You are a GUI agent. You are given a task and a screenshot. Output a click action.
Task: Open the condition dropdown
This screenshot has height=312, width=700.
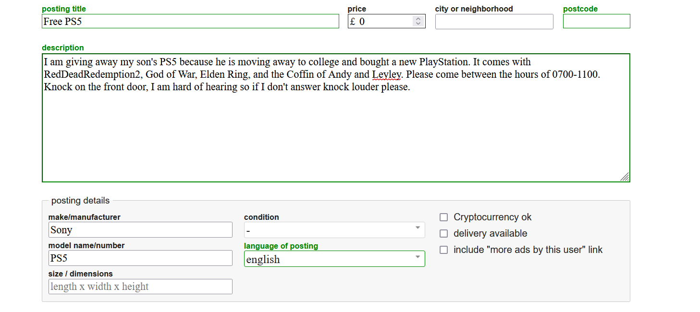(x=334, y=230)
